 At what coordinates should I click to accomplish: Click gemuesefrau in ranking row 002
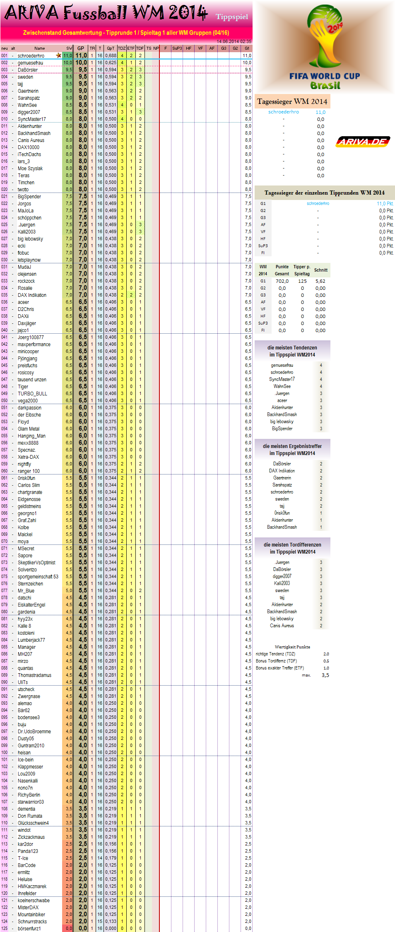point(30,63)
